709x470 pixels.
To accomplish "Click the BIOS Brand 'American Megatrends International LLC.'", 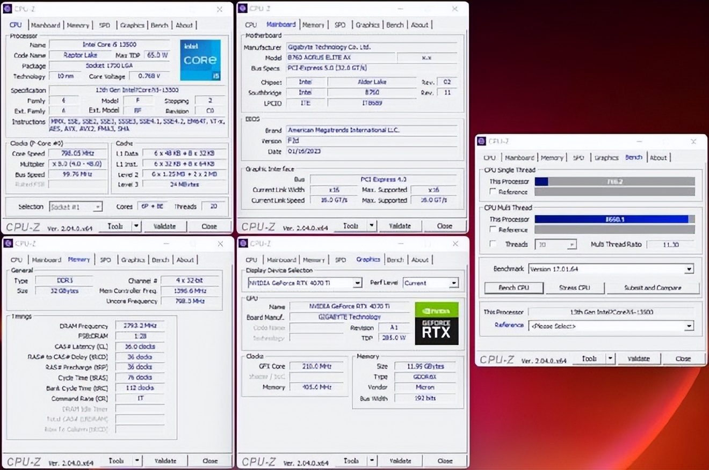I will click(372, 130).
